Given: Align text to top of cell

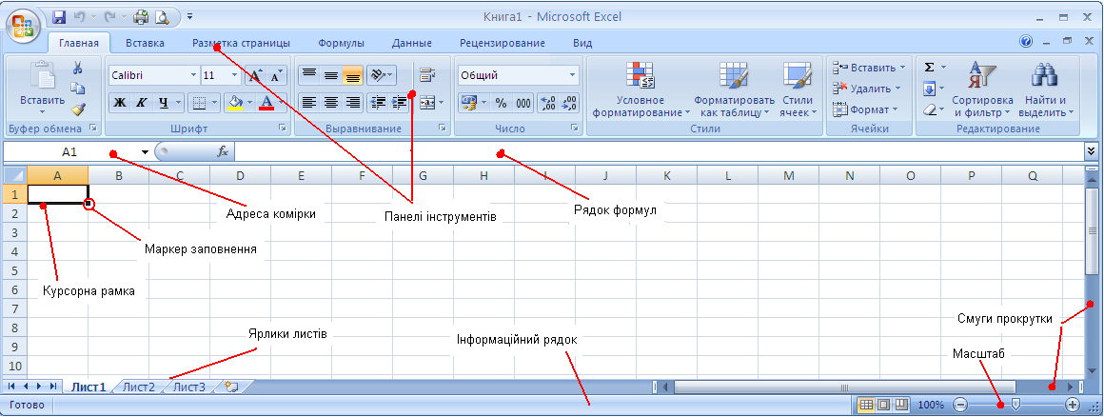Looking at the screenshot, I should (x=307, y=74).
